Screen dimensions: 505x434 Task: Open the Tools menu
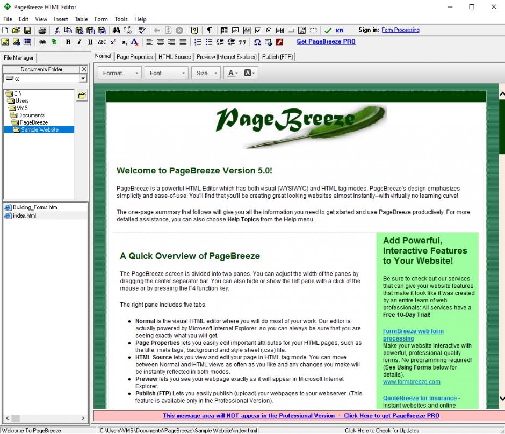pos(121,19)
